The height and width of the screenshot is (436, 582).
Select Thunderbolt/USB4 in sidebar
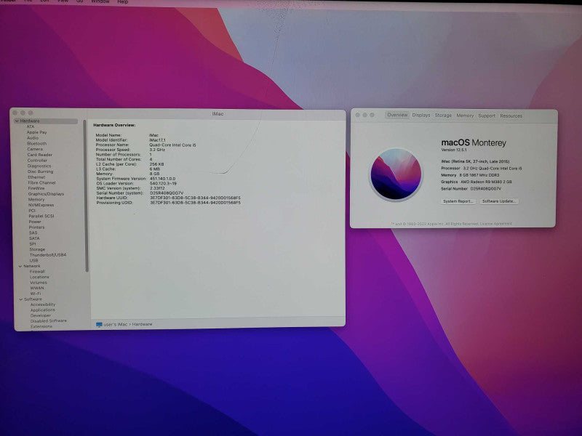(48, 255)
